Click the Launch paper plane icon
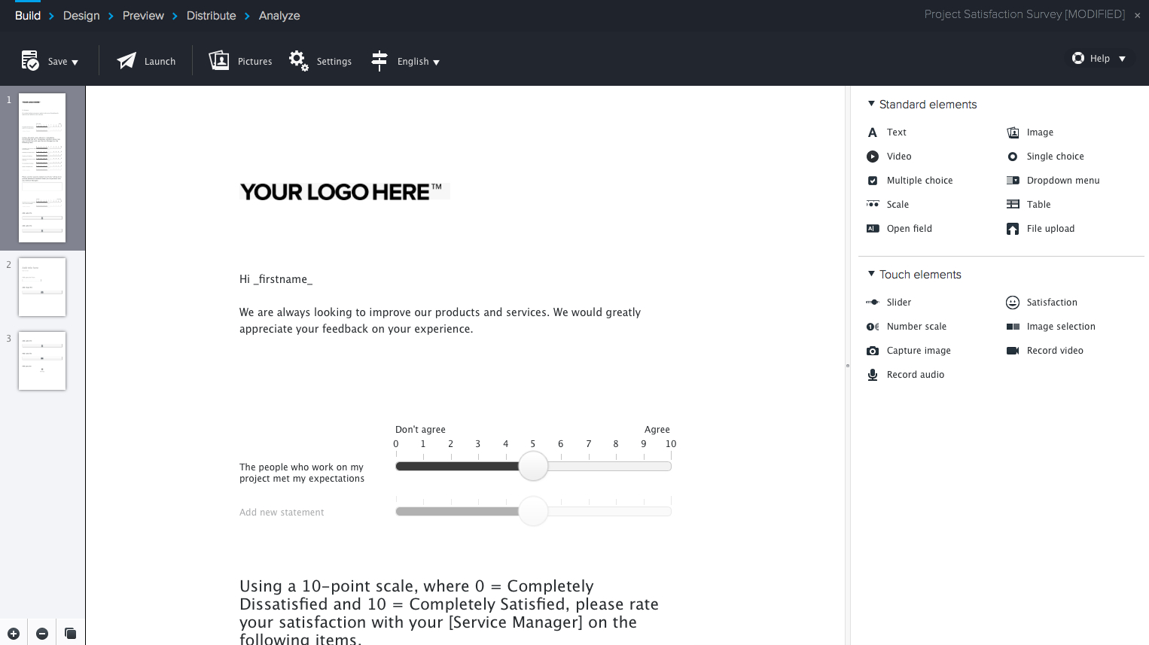The image size is (1149, 645). 126,61
